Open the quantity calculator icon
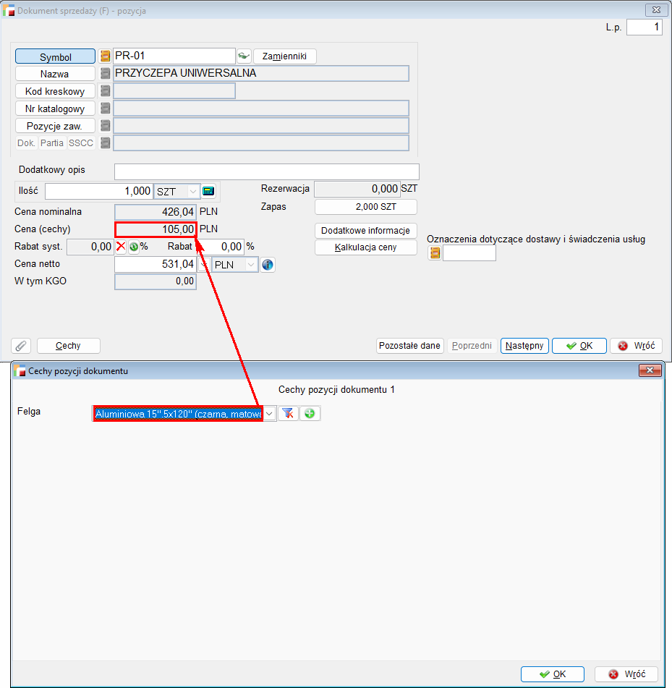This screenshot has height=688, width=672. coord(208,192)
